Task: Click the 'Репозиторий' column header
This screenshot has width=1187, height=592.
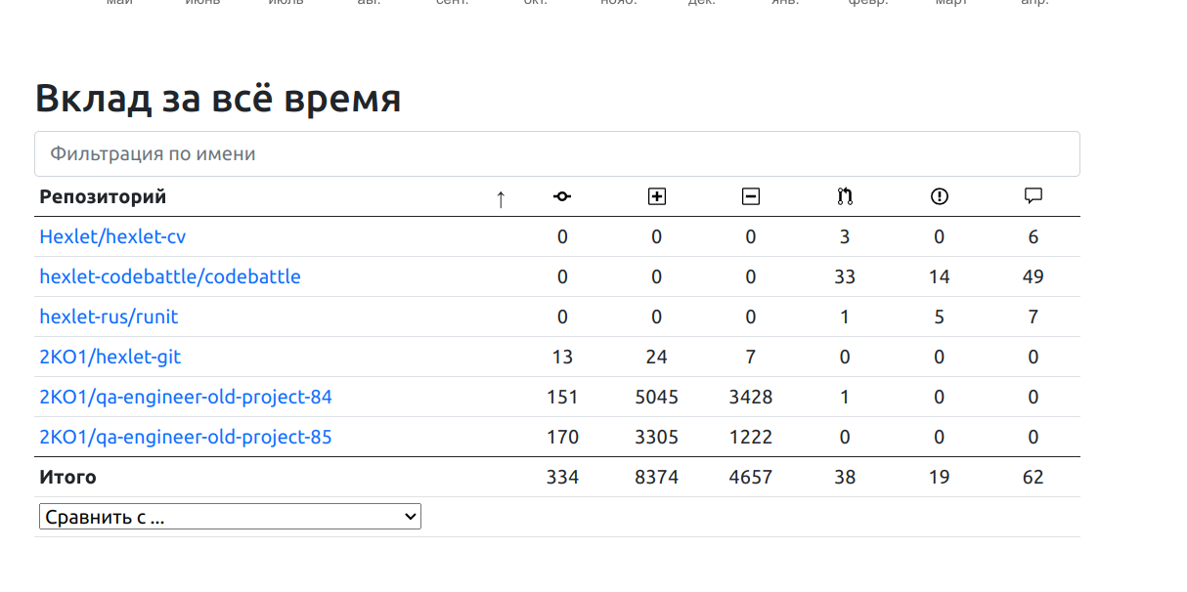Action: (103, 196)
